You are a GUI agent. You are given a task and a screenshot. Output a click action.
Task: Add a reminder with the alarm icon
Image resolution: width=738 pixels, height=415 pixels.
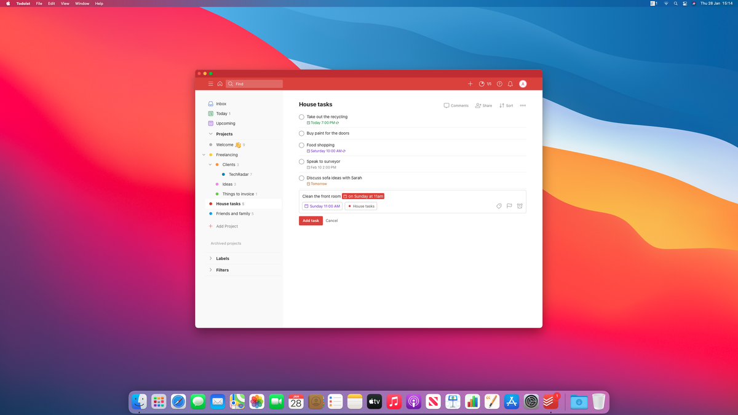coord(520,206)
